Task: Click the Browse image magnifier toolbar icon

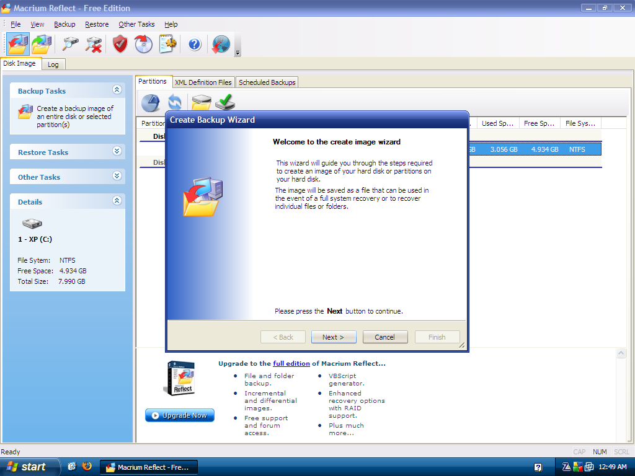Action: point(70,44)
